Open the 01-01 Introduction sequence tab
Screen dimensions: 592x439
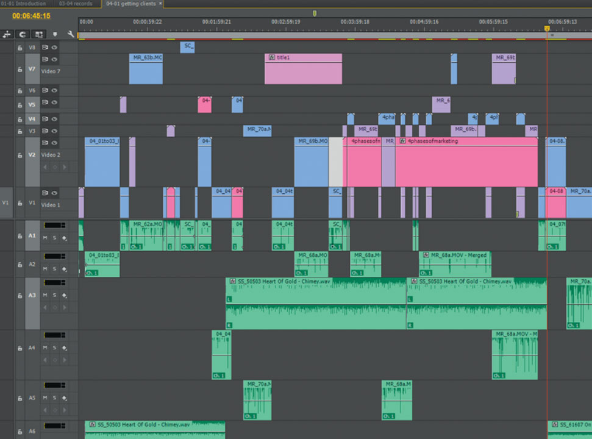tap(24, 4)
